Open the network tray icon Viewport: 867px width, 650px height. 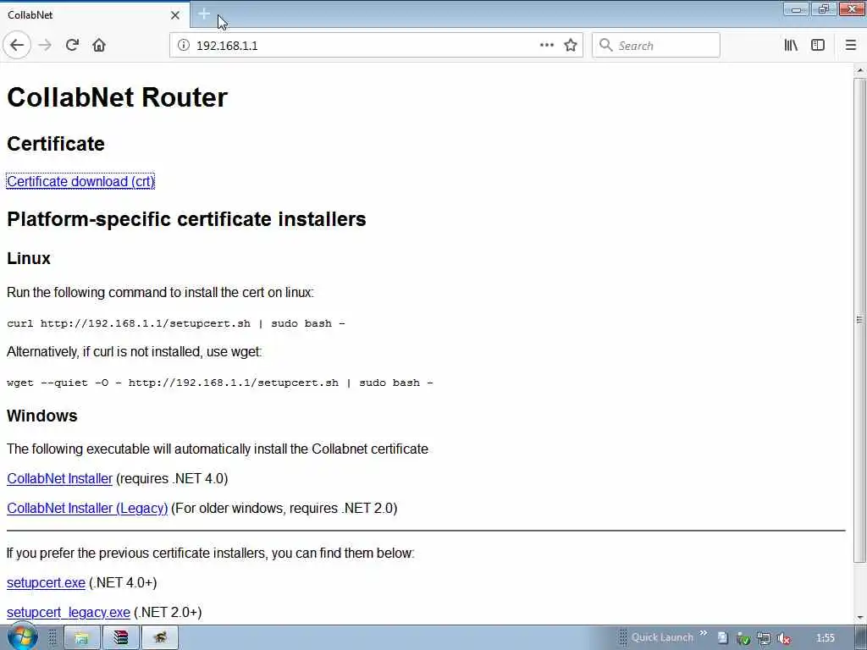click(x=764, y=638)
